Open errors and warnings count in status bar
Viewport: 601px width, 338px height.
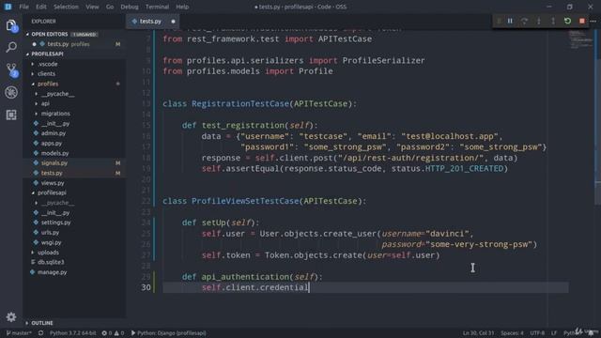click(113, 333)
